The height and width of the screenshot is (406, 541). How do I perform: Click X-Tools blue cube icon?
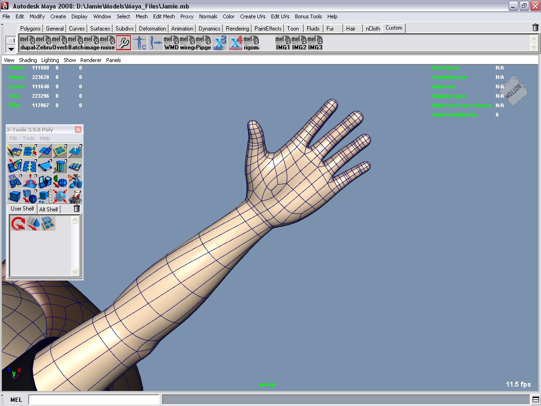point(15,196)
